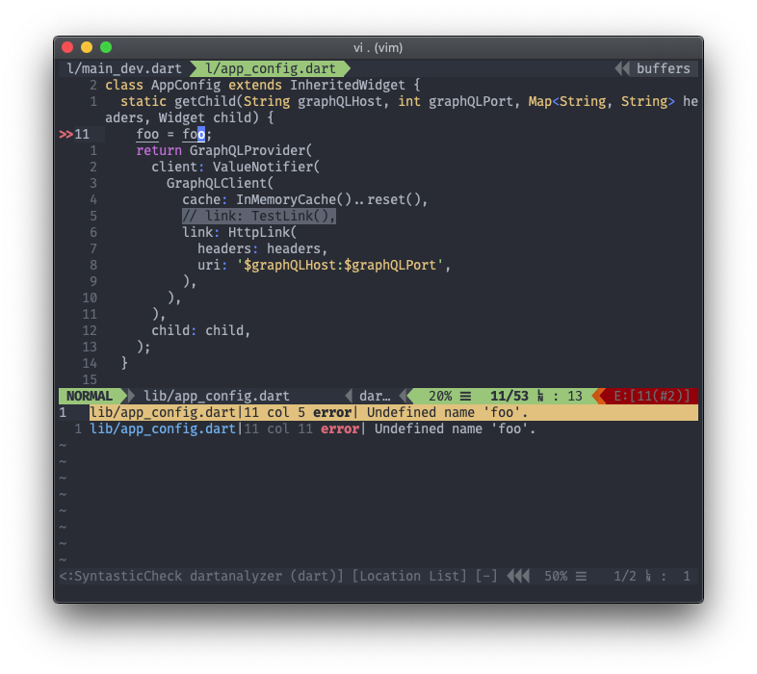
Task: Click the [Location List] label
Action: (x=409, y=576)
